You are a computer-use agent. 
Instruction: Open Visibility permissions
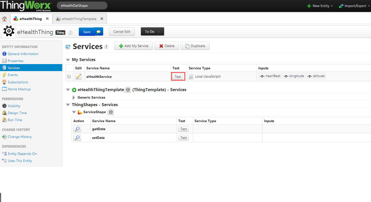point(14,106)
